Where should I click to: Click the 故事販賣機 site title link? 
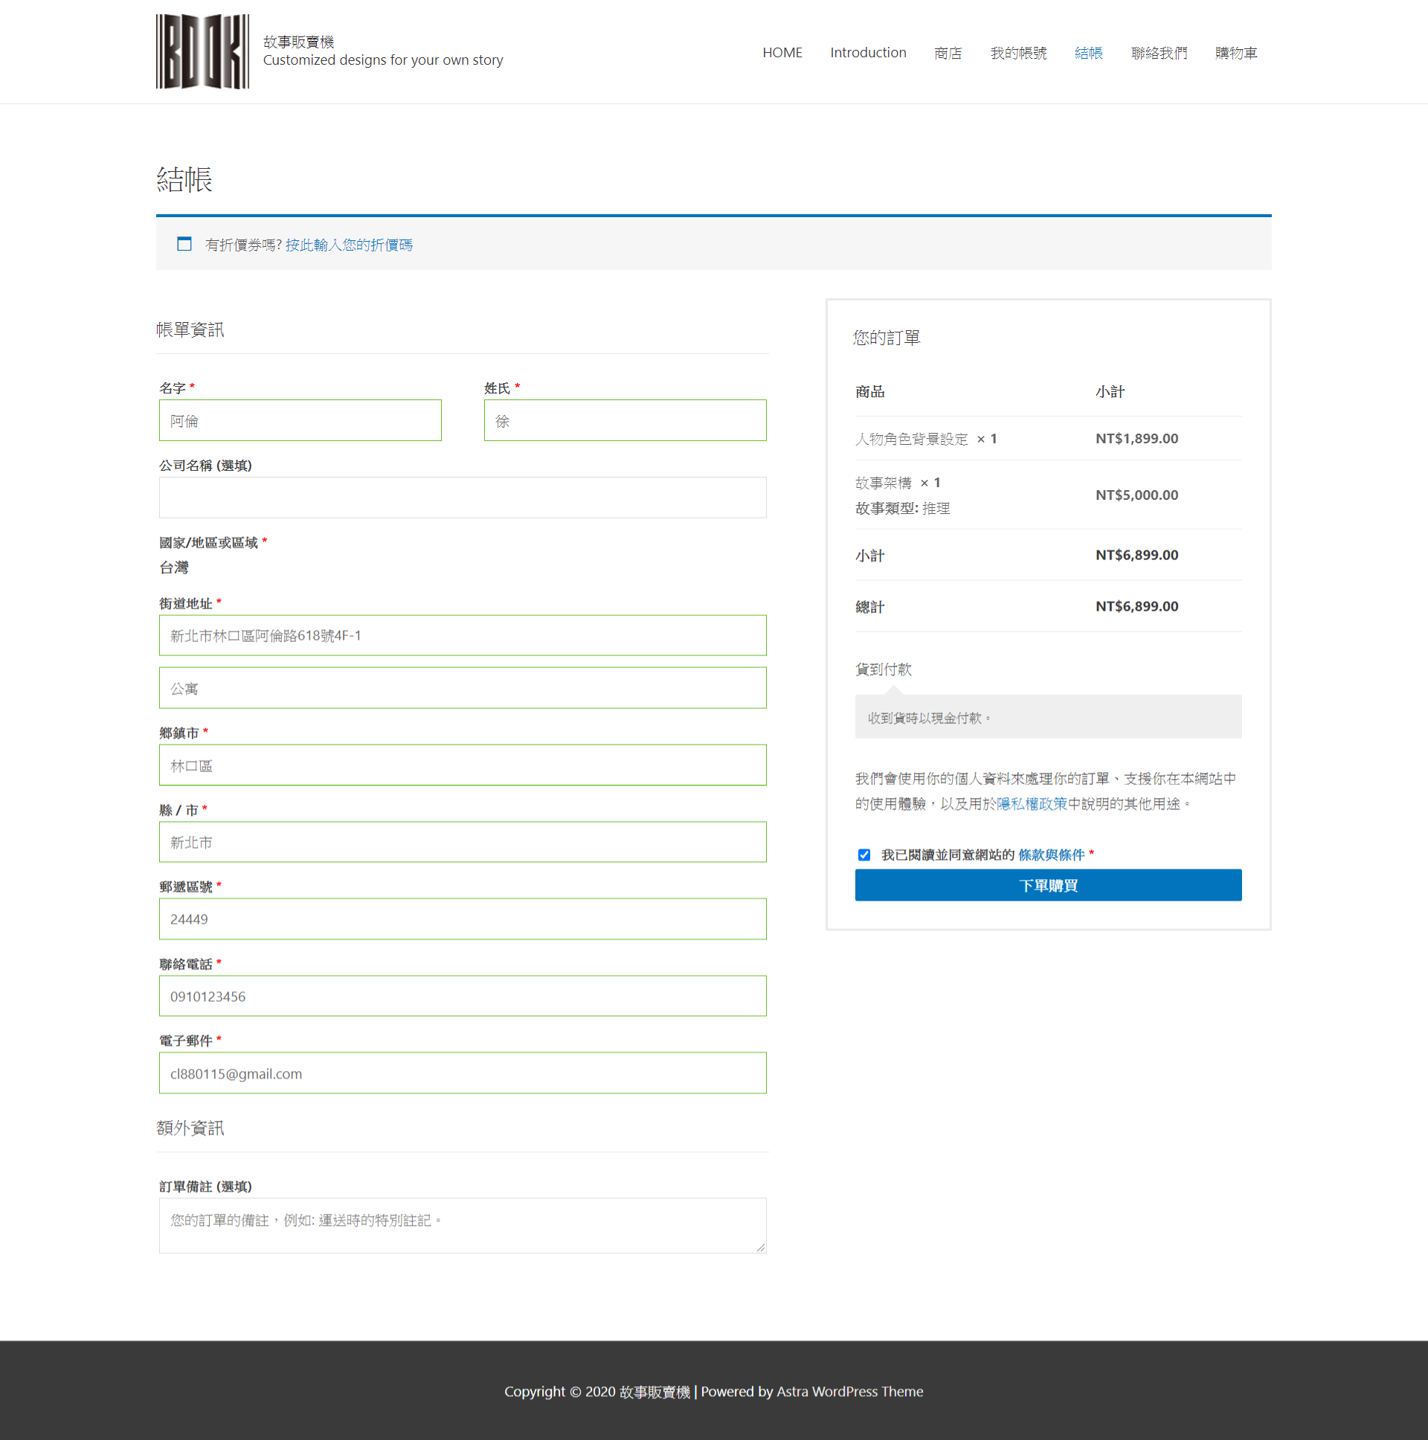[298, 42]
